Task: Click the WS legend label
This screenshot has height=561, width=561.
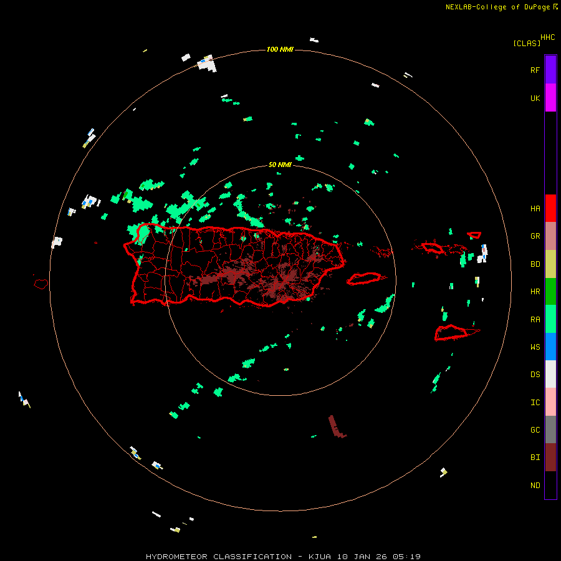Action: click(x=535, y=347)
